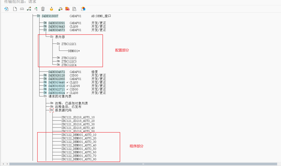This screenshot has width=281, height=166.
Task: Select program ZBC122_DEM001_AUTO_20
Action: [79, 138]
